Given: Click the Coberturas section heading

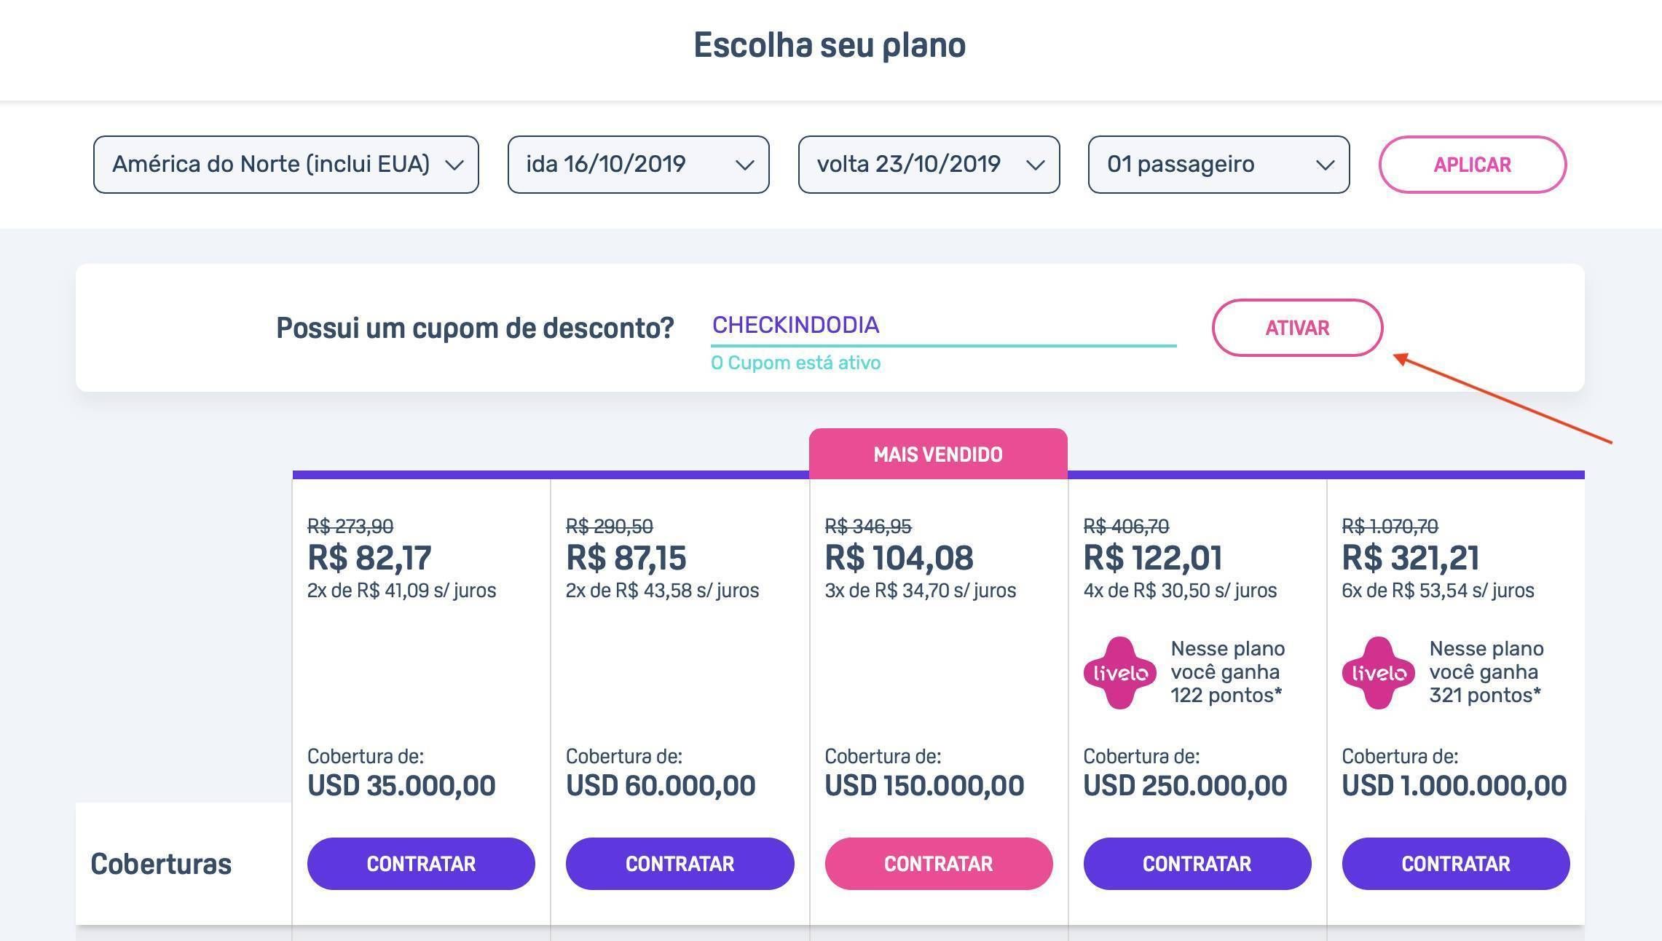Looking at the screenshot, I should [x=161, y=864].
